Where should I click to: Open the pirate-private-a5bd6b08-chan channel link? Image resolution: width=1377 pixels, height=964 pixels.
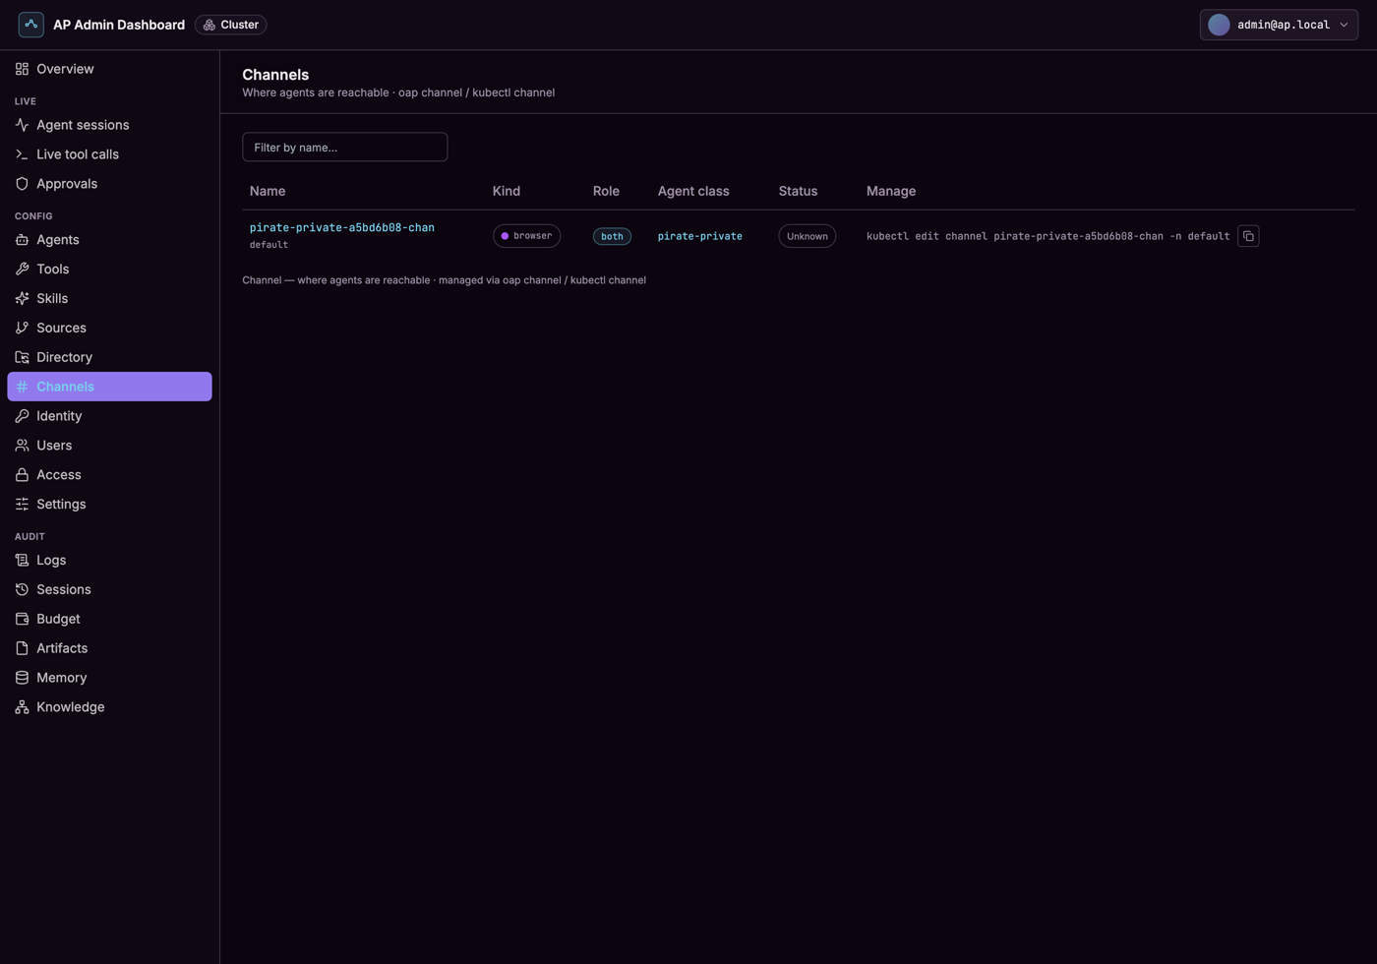[341, 227]
